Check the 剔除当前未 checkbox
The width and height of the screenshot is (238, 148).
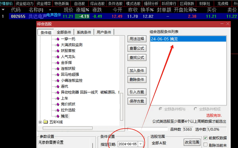(x=205, y=145)
